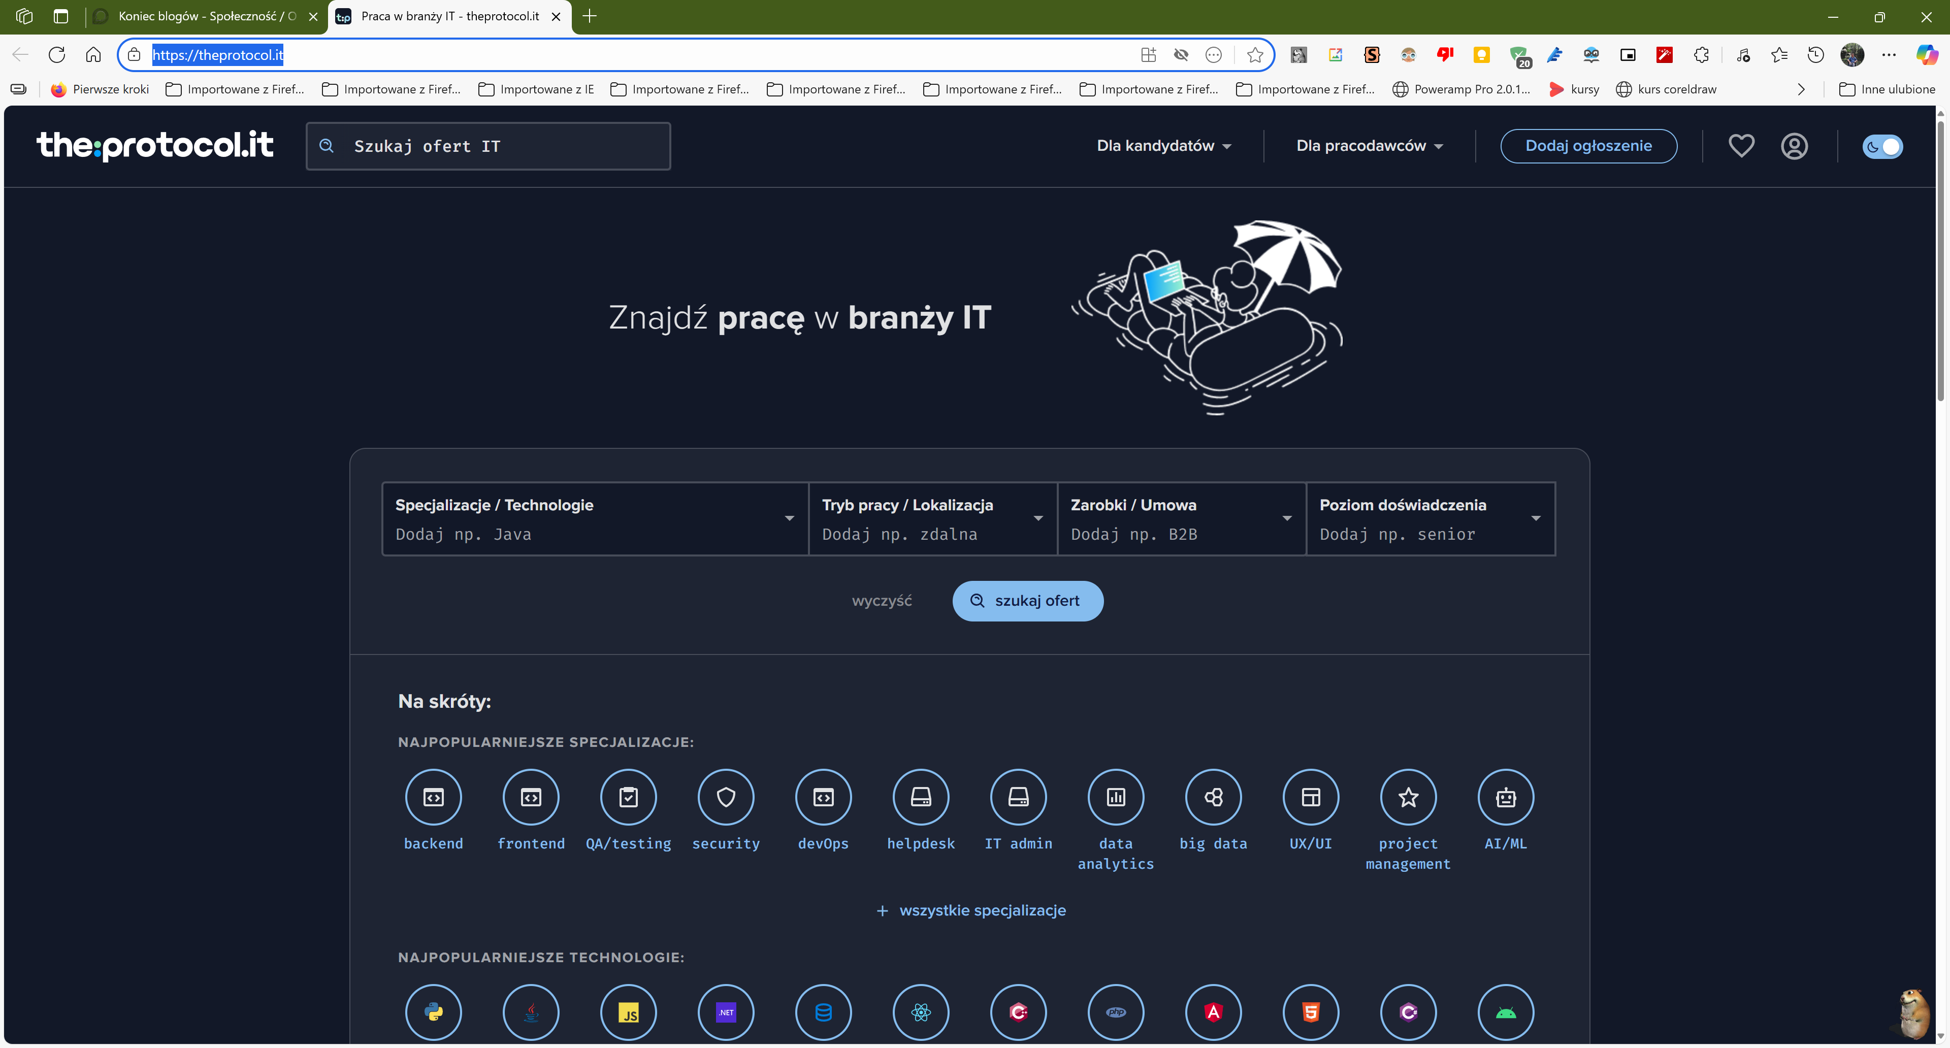Show more bookmarks bar items chevron
Viewport: 1950px width, 1048px height.
tap(1801, 89)
